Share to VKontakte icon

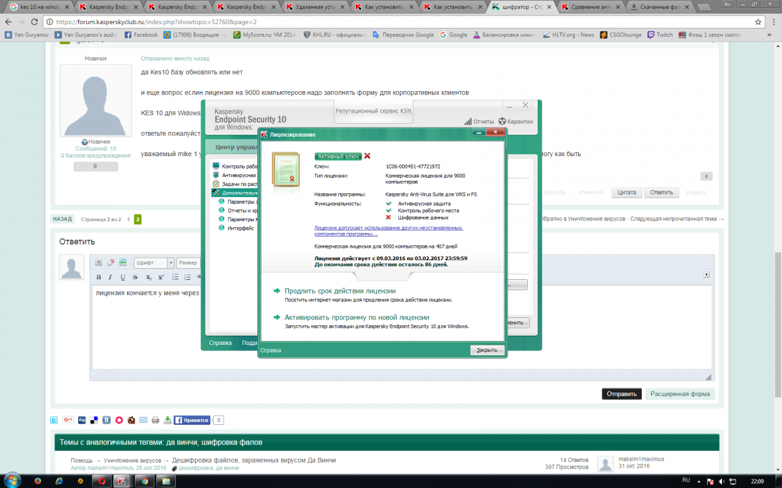coord(106,420)
